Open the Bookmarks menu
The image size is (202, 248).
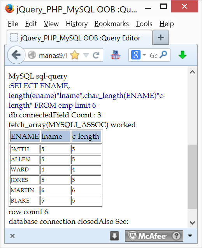(112, 24)
